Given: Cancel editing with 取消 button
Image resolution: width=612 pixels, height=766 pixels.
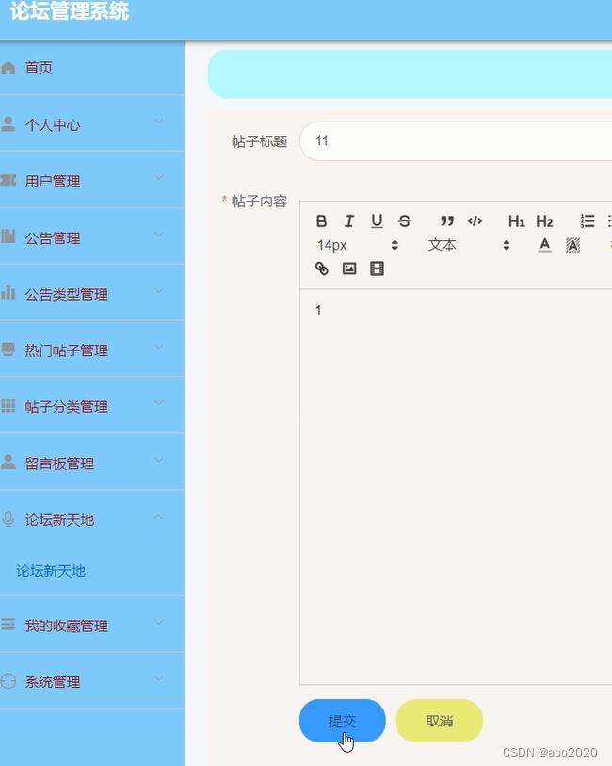Looking at the screenshot, I should click(440, 721).
